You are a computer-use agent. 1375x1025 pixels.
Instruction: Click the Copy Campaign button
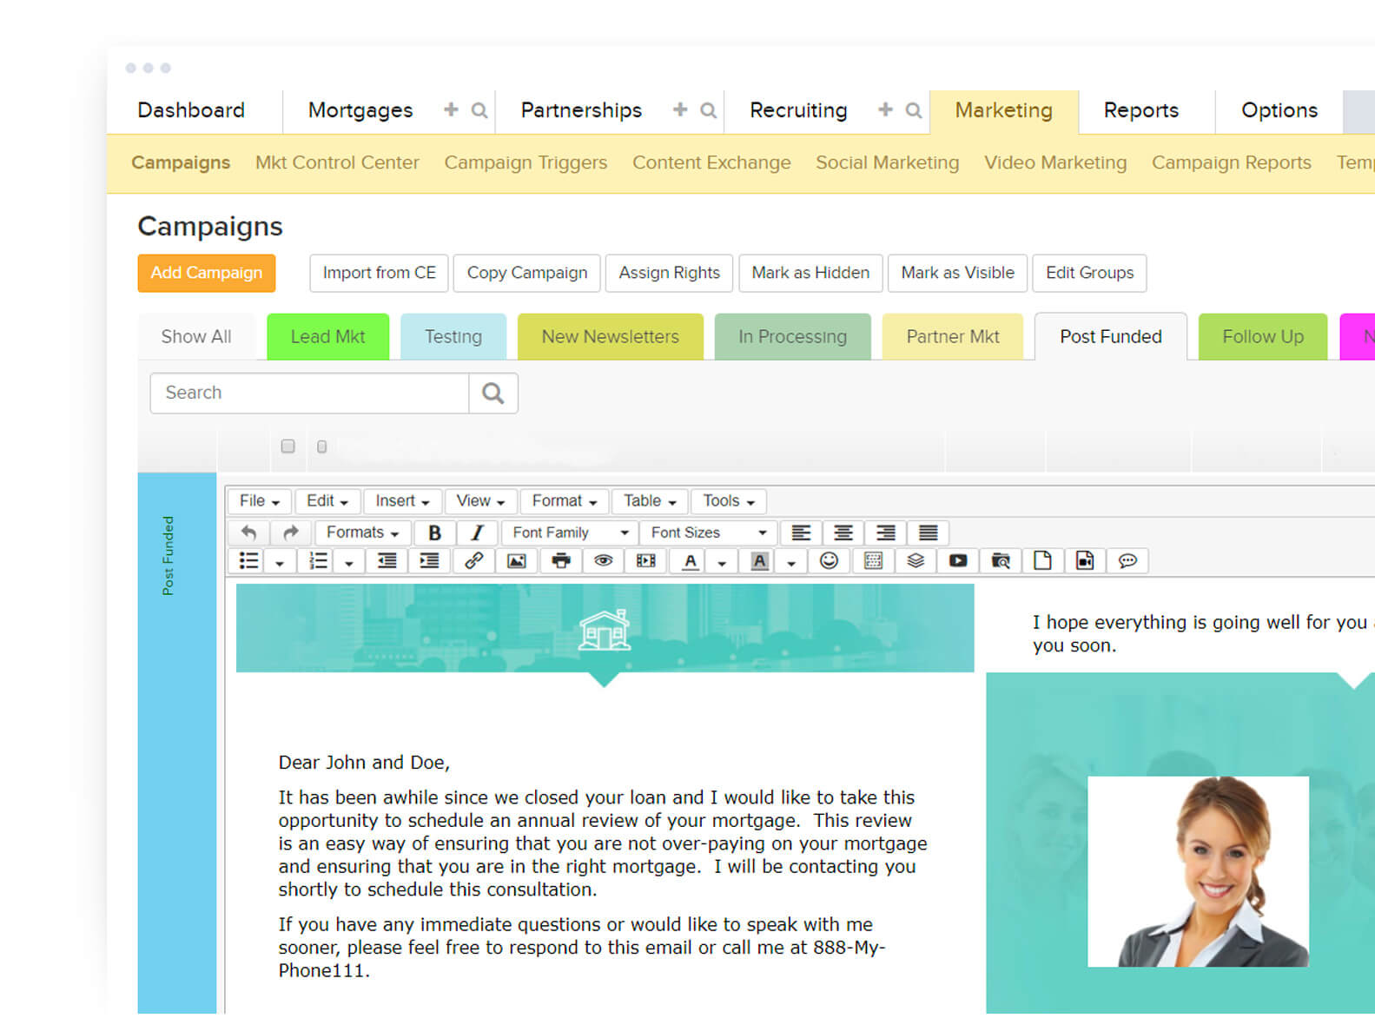[526, 273]
